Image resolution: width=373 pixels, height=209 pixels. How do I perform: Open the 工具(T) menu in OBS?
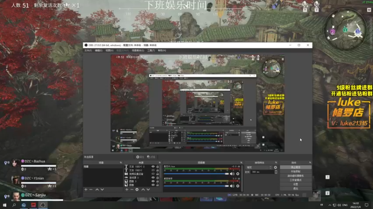click(x=151, y=51)
